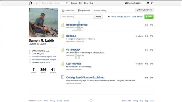Image resolution: width=182 pixels, height=102 pixels.
Task: Click star count on v2_BusCoX row
Action: coord(146,50)
